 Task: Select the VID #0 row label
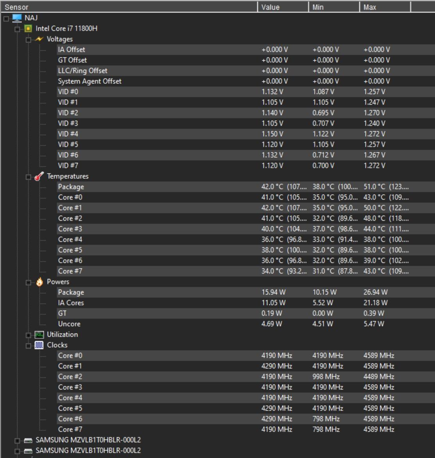[68, 92]
